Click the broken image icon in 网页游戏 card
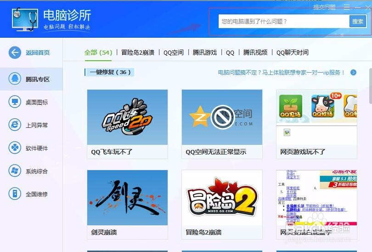 (287, 132)
